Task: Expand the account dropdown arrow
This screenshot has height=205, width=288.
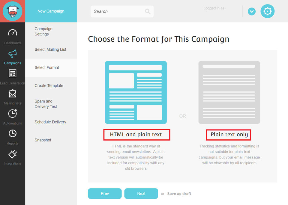Action: [252, 12]
